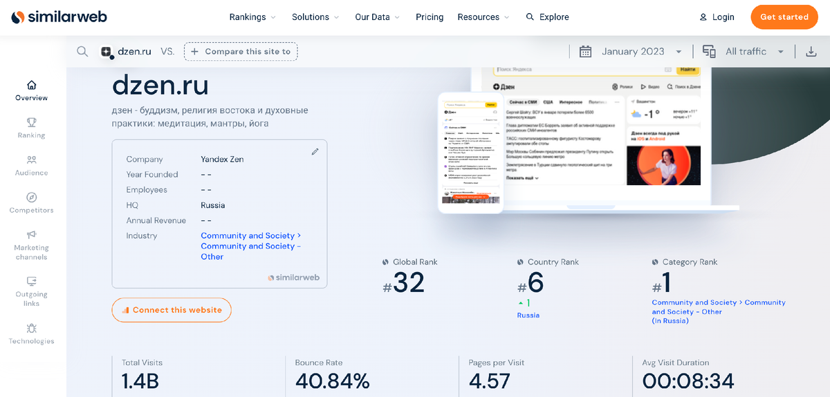Open Technologies sidebar section

pyautogui.click(x=32, y=334)
